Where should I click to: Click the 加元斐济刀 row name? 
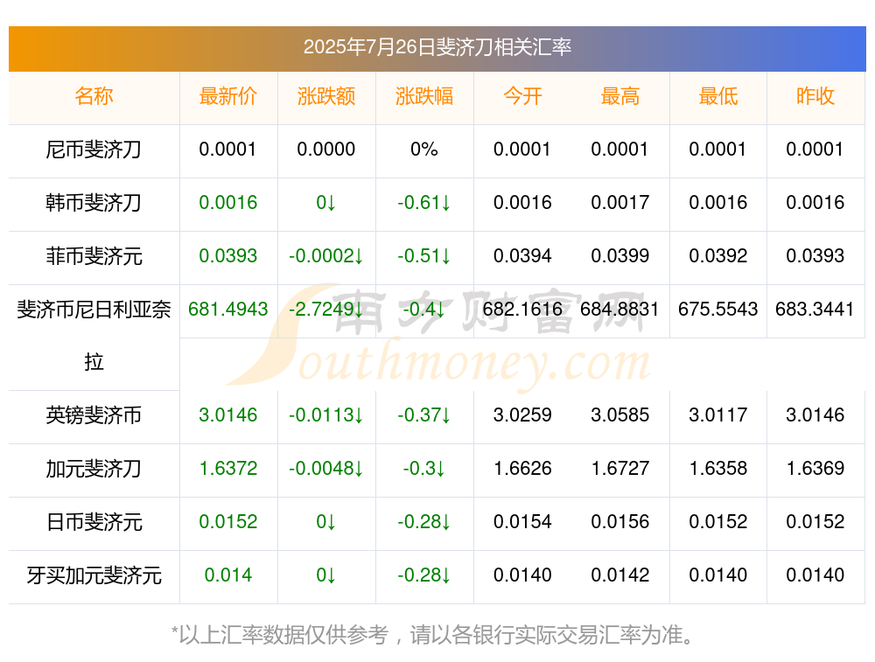point(94,469)
